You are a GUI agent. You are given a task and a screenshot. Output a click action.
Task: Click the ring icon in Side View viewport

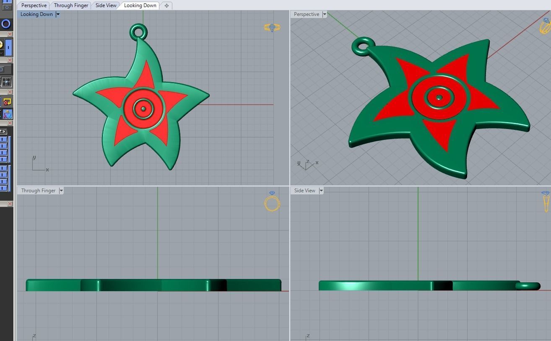pos(546,202)
